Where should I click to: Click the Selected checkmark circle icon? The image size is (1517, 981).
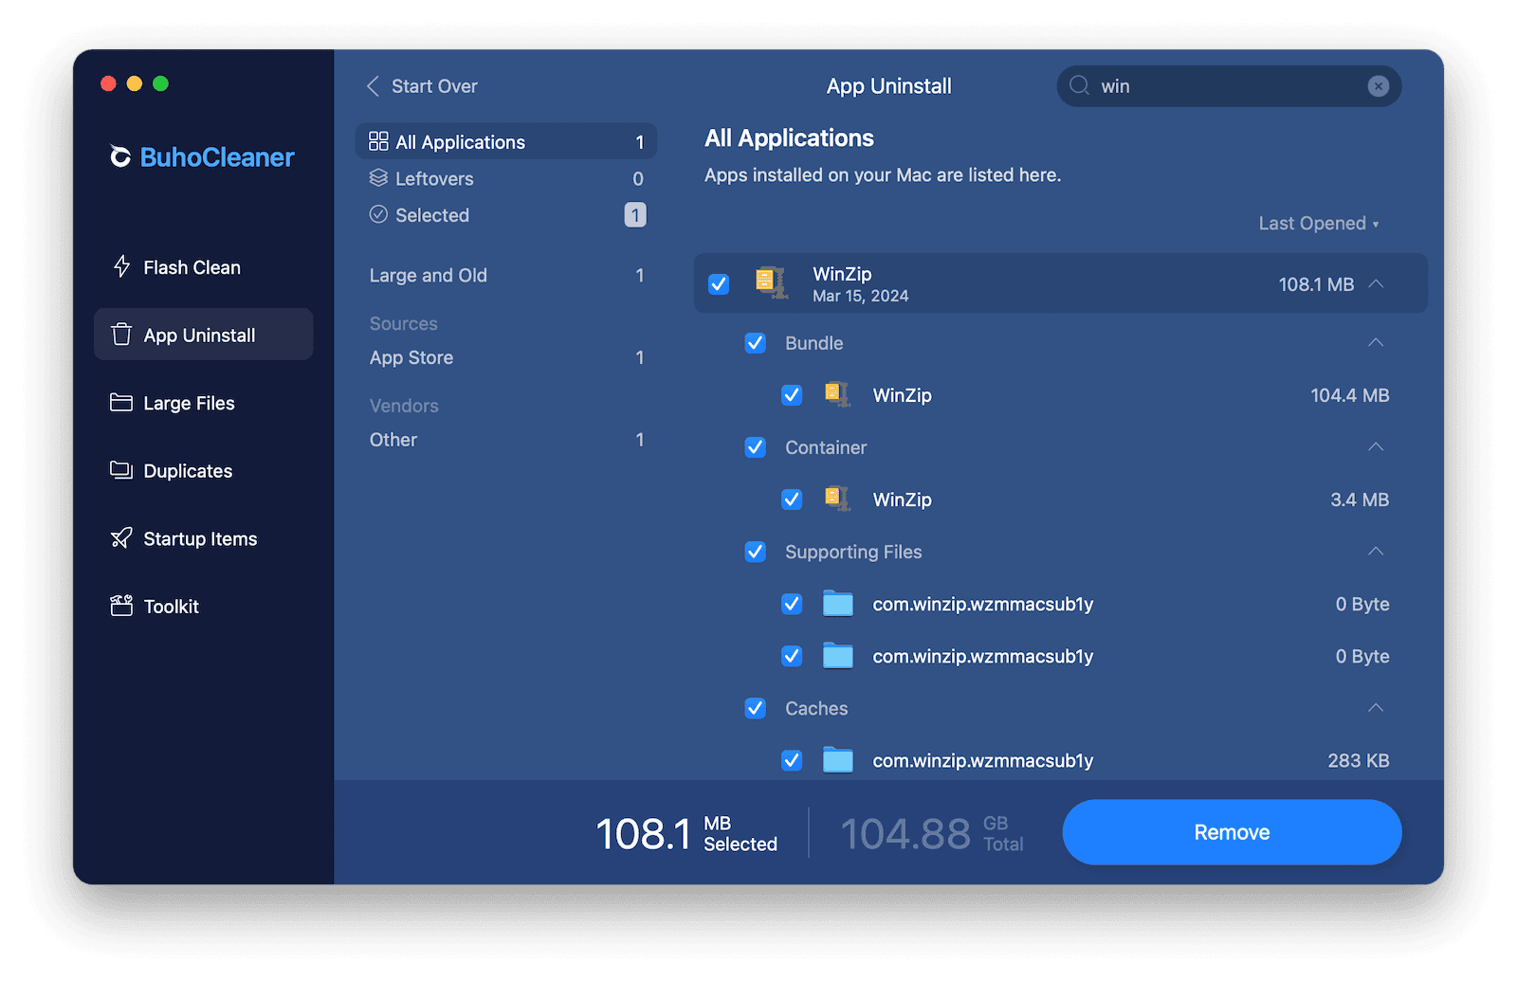tap(378, 214)
